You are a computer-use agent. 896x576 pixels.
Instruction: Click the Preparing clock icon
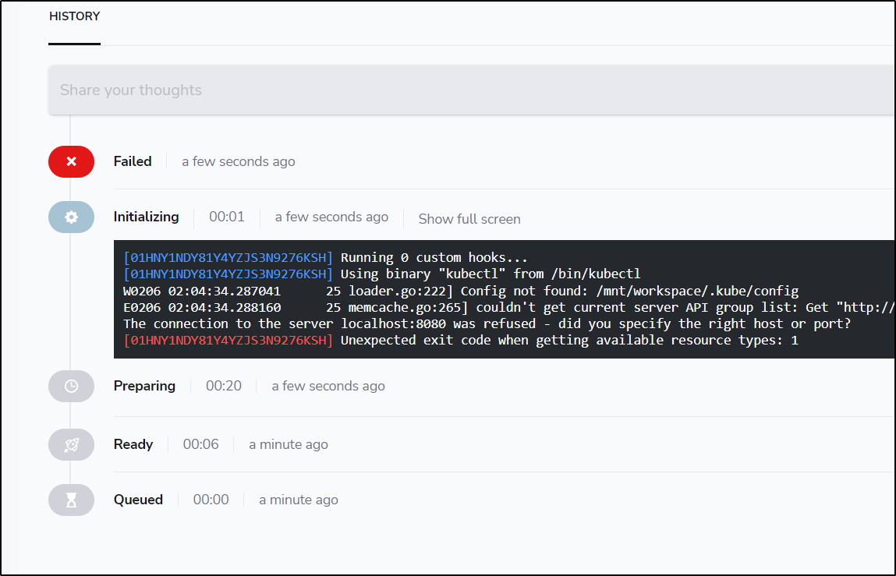(x=72, y=387)
